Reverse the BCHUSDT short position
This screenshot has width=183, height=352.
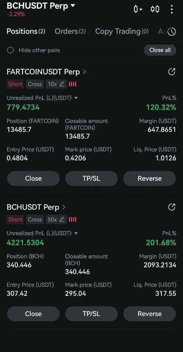[x=150, y=314]
